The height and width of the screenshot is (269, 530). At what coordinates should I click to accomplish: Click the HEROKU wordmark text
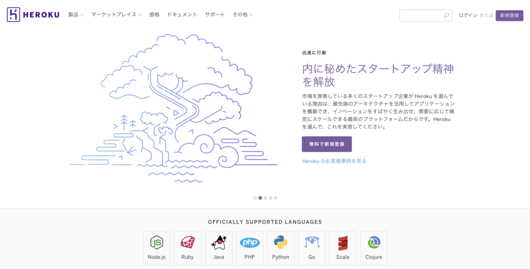point(41,15)
